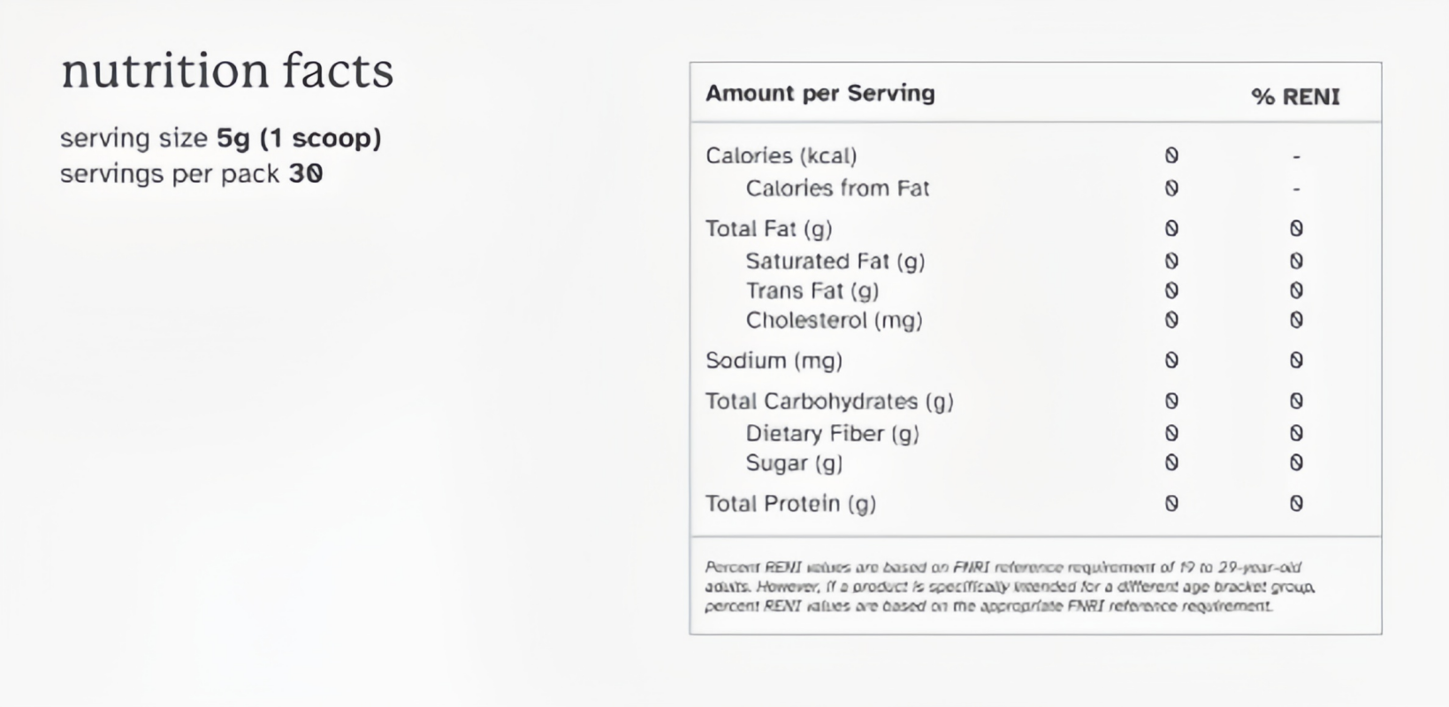Select the "% RENI" column header
This screenshot has width=1449, height=707.
(1295, 96)
